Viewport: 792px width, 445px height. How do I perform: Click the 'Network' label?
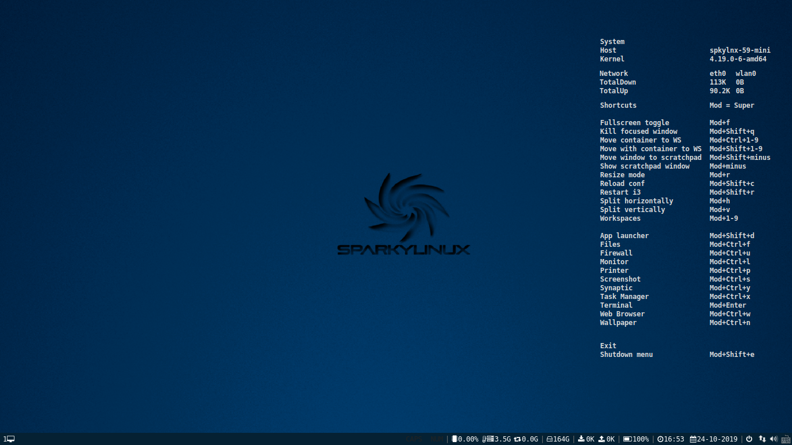pyautogui.click(x=614, y=74)
